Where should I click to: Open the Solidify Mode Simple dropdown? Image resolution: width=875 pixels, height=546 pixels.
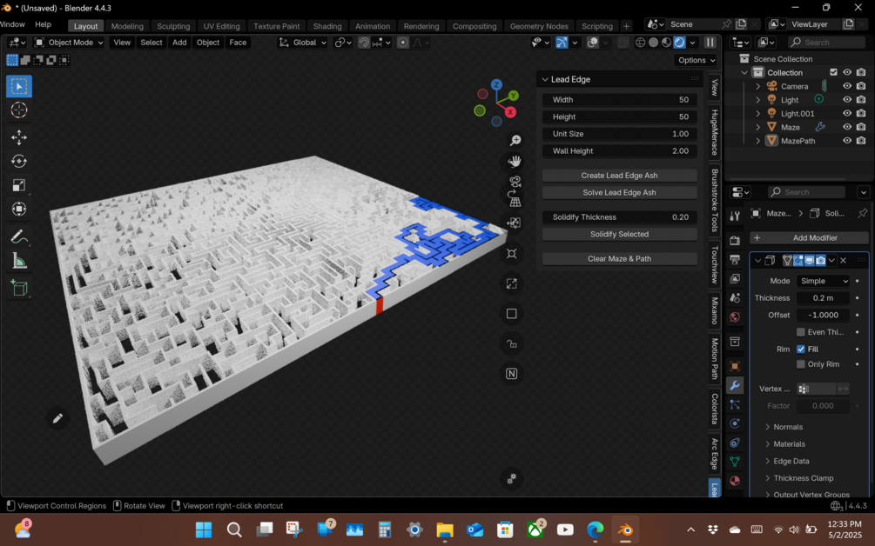coord(823,281)
